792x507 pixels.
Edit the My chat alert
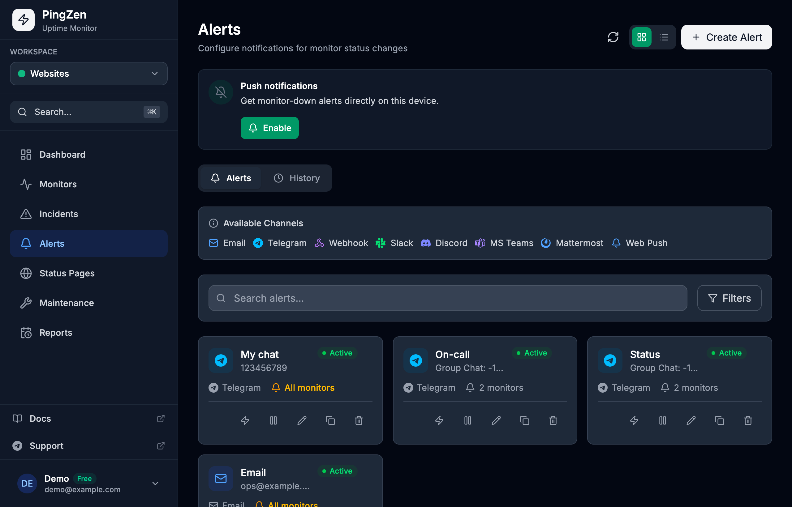[302, 420]
